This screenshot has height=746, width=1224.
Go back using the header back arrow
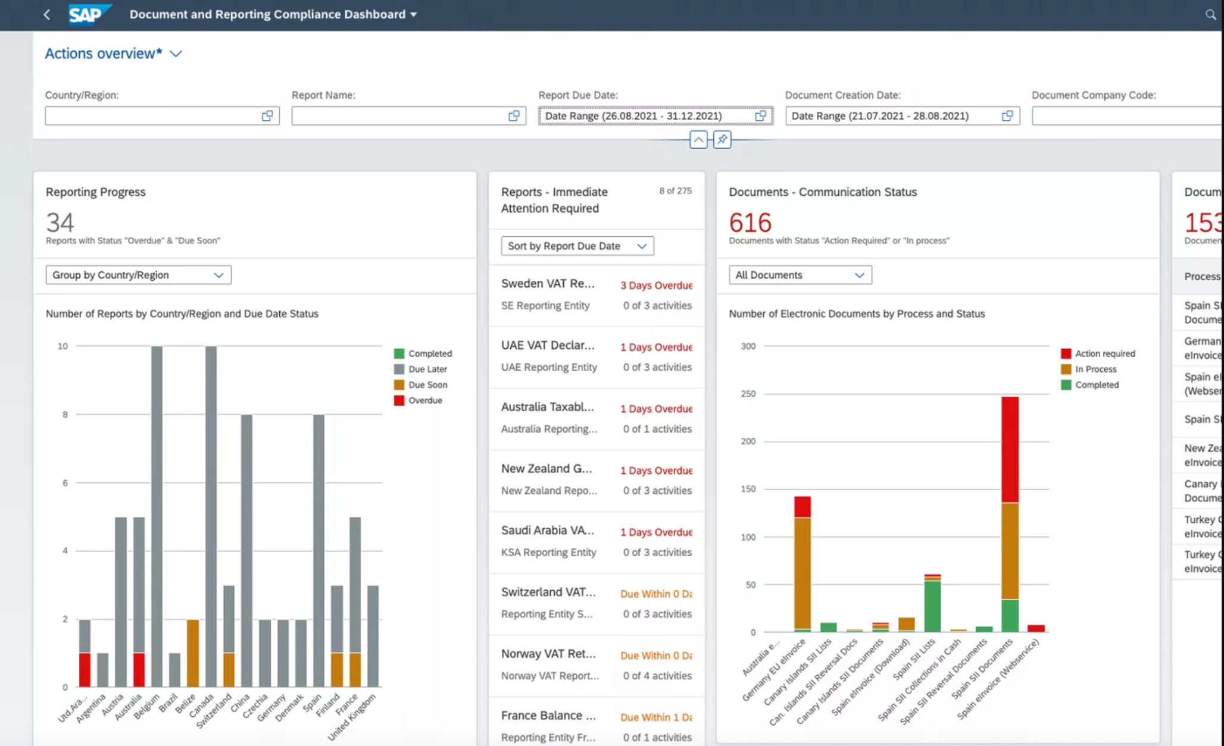click(47, 14)
